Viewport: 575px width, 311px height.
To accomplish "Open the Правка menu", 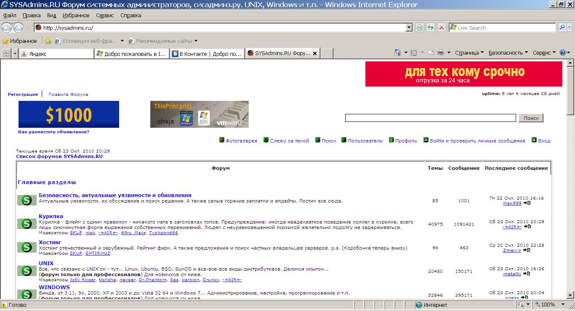I will (32, 15).
